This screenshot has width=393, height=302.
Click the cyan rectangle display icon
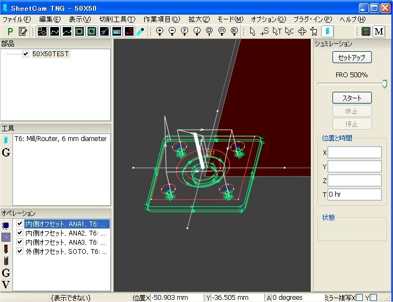click(x=117, y=31)
